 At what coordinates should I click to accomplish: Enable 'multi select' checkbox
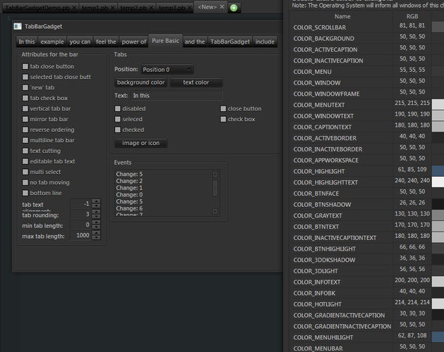click(x=25, y=172)
